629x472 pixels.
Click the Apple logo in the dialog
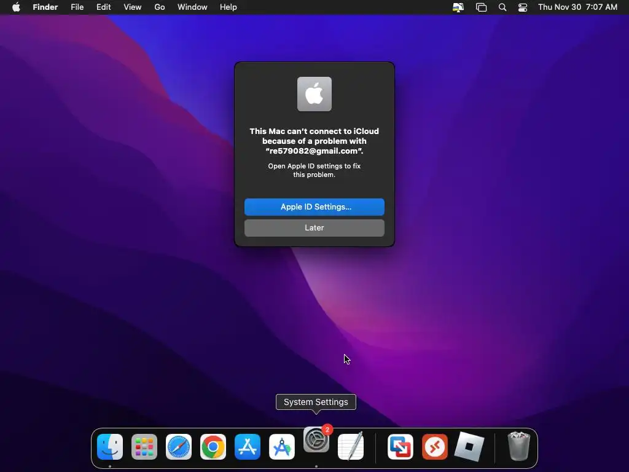[x=314, y=94]
